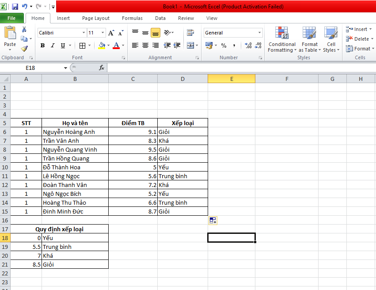Screen dimensions: 376x290
Task: Select Top Align icon
Action: 135,33
